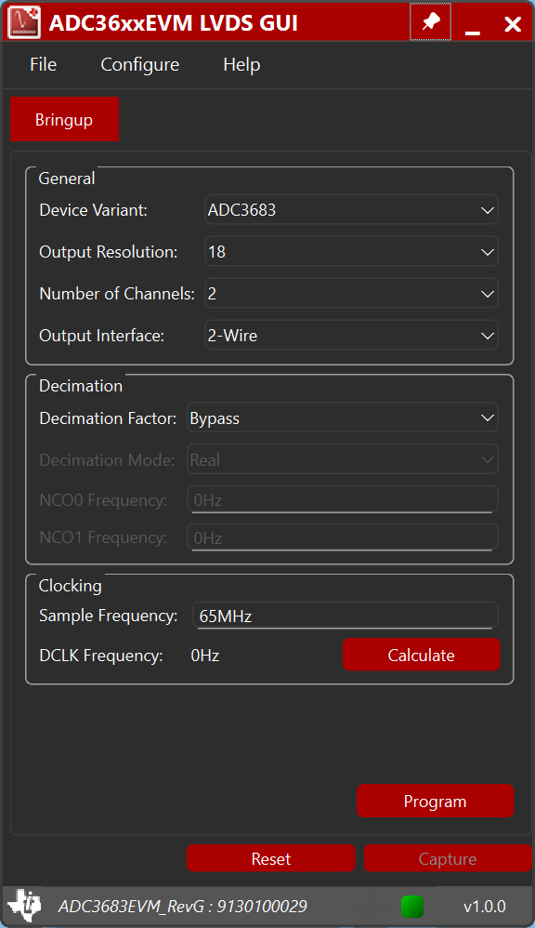Open the Device Variant dropdown

[351, 209]
